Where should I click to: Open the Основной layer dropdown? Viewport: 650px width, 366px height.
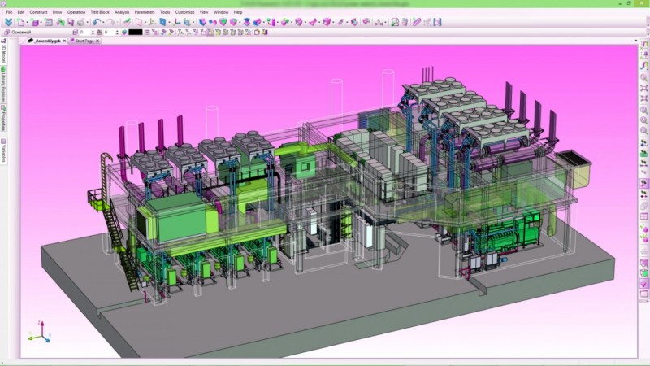coord(37,32)
